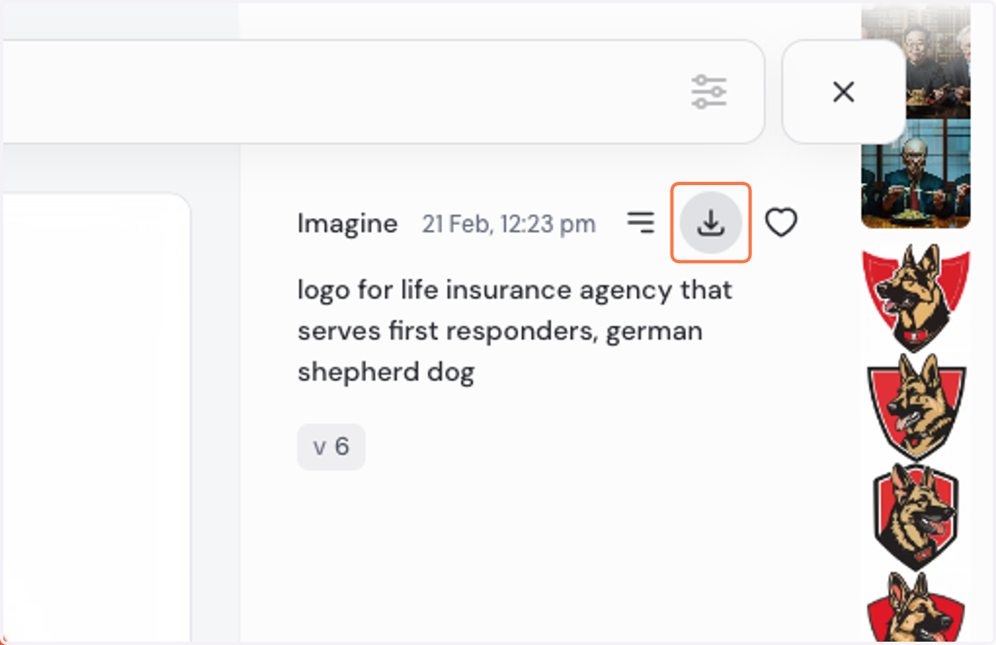This screenshot has height=645, width=996.
Task: Select the thumbnail of man eating noodles
Action: (915, 173)
